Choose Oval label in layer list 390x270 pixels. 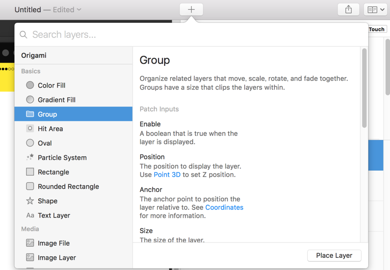[45, 143]
